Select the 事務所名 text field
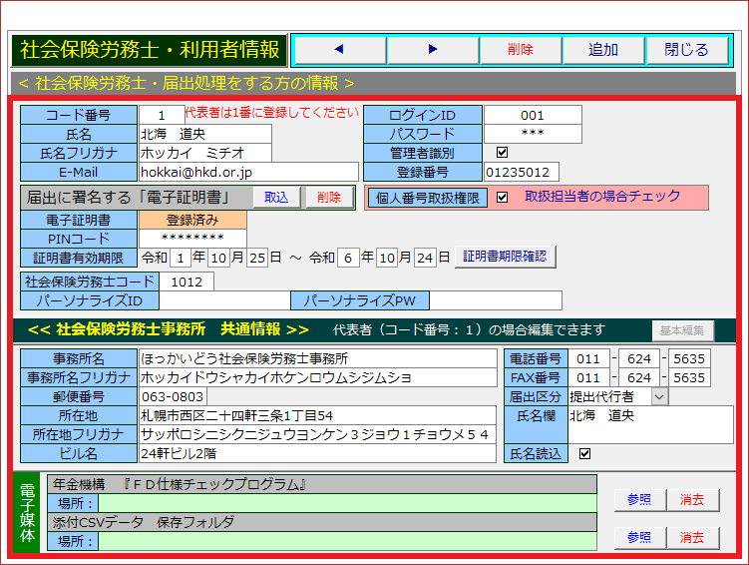Viewport: 749px width, 565px height. (x=316, y=358)
